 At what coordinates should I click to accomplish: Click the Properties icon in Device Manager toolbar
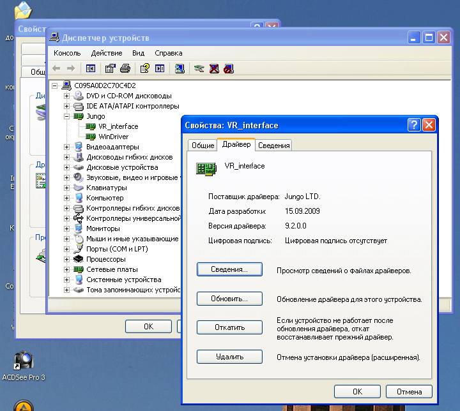110,68
